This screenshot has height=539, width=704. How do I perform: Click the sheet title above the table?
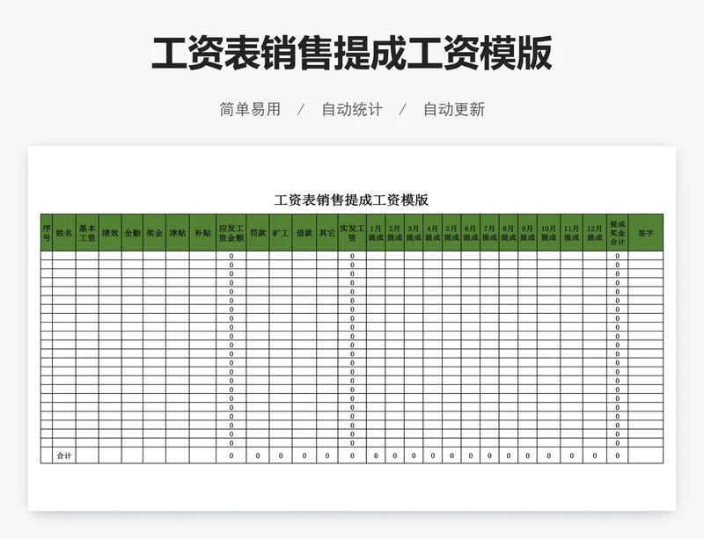[x=351, y=200]
